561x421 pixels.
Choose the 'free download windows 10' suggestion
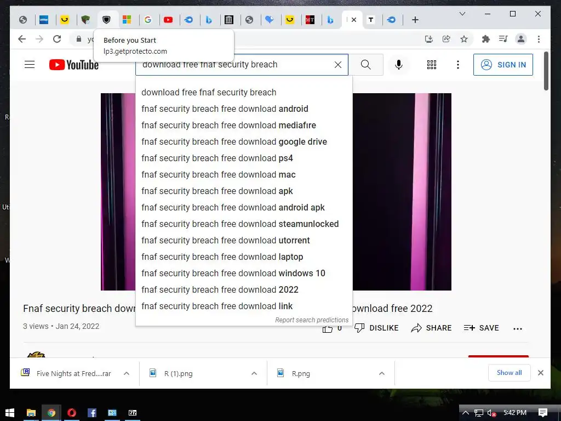(244, 274)
